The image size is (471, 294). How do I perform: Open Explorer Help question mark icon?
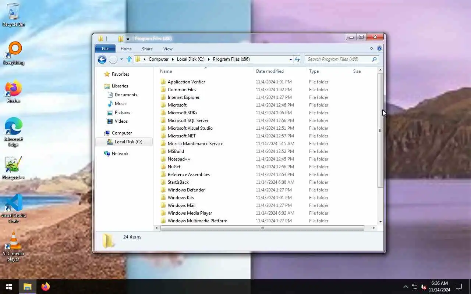coord(379,49)
